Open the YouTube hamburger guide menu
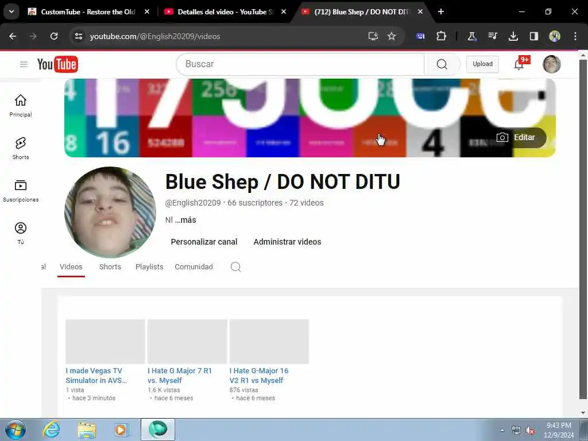Image resolution: width=588 pixels, height=441 pixels. click(x=24, y=64)
